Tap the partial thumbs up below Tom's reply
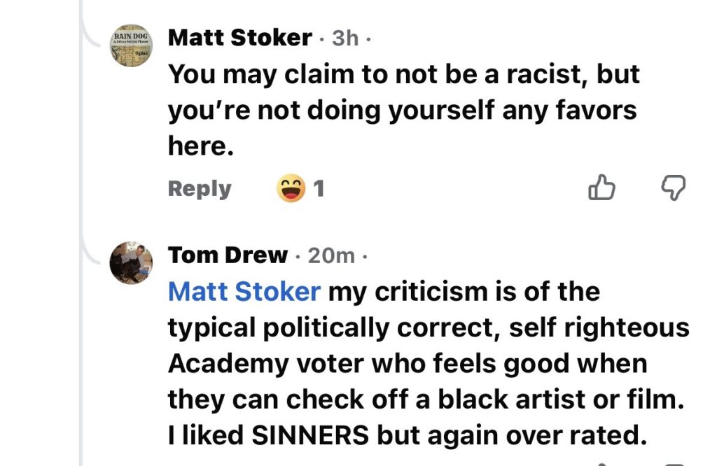 click(601, 463)
